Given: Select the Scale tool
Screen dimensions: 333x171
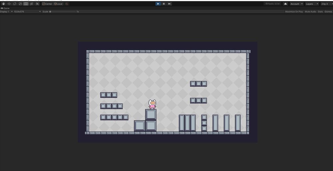Looking at the screenshot, I should pos(20,4).
